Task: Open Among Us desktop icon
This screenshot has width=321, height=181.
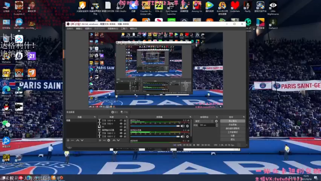Action: pyautogui.click(x=197, y=7)
